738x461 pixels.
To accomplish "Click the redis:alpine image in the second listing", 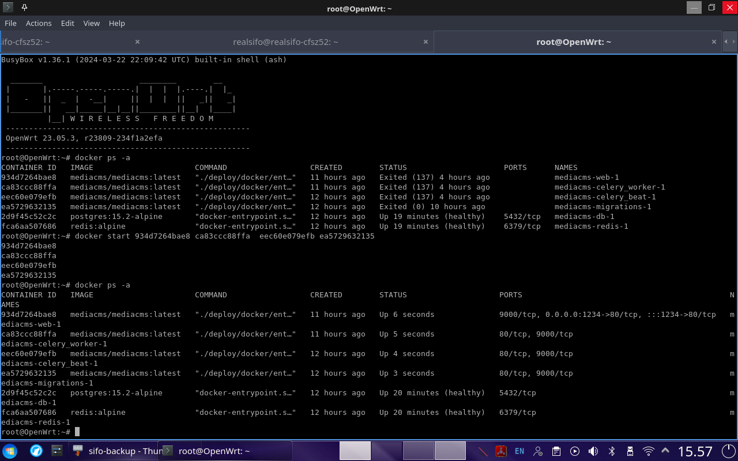I will (98, 413).
